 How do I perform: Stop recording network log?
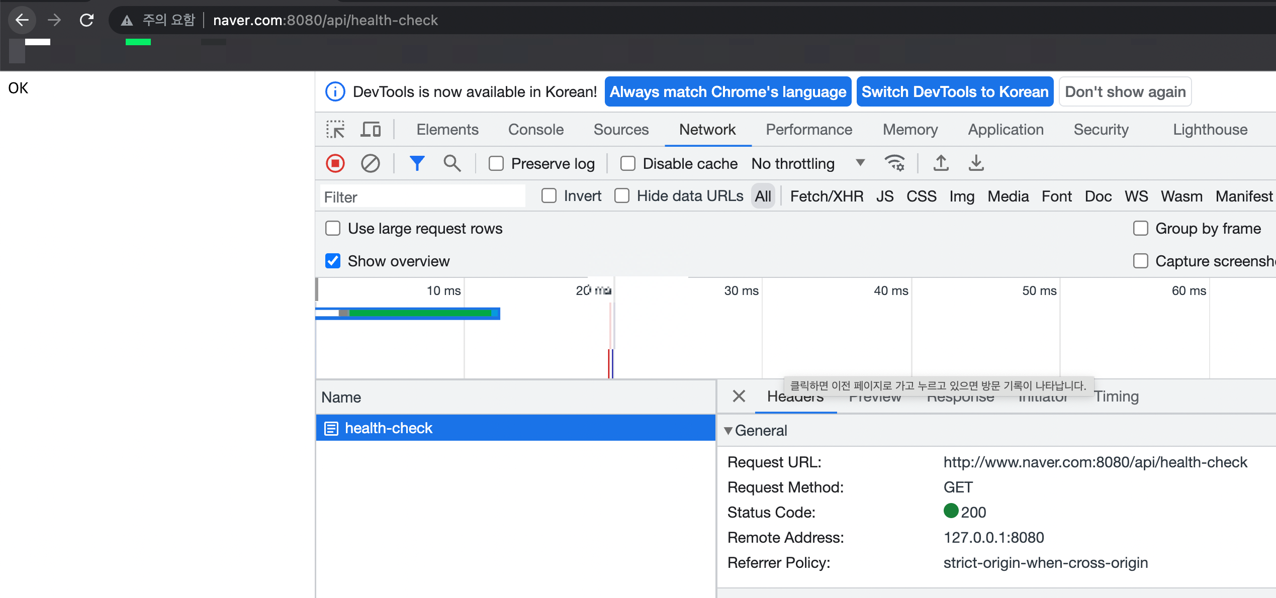coord(335,164)
